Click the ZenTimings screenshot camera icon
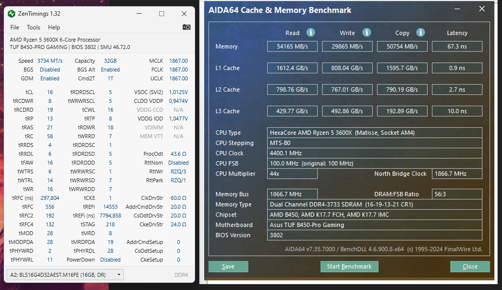This screenshot has width=502, height=290. click(x=186, y=27)
